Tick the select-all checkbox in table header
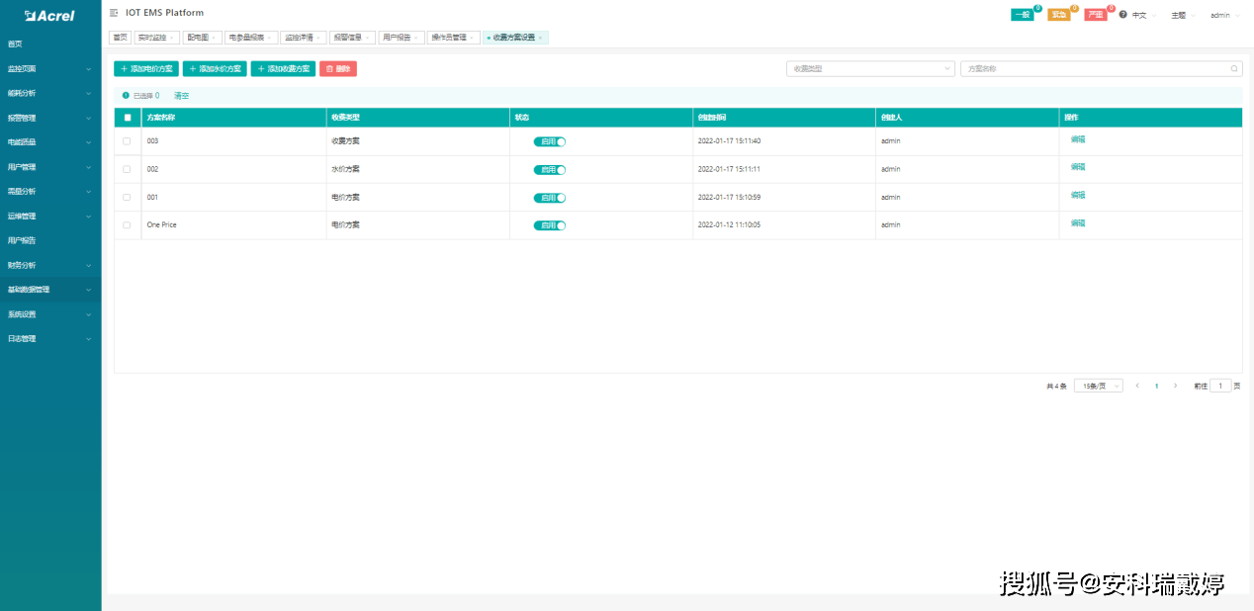 click(127, 118)
